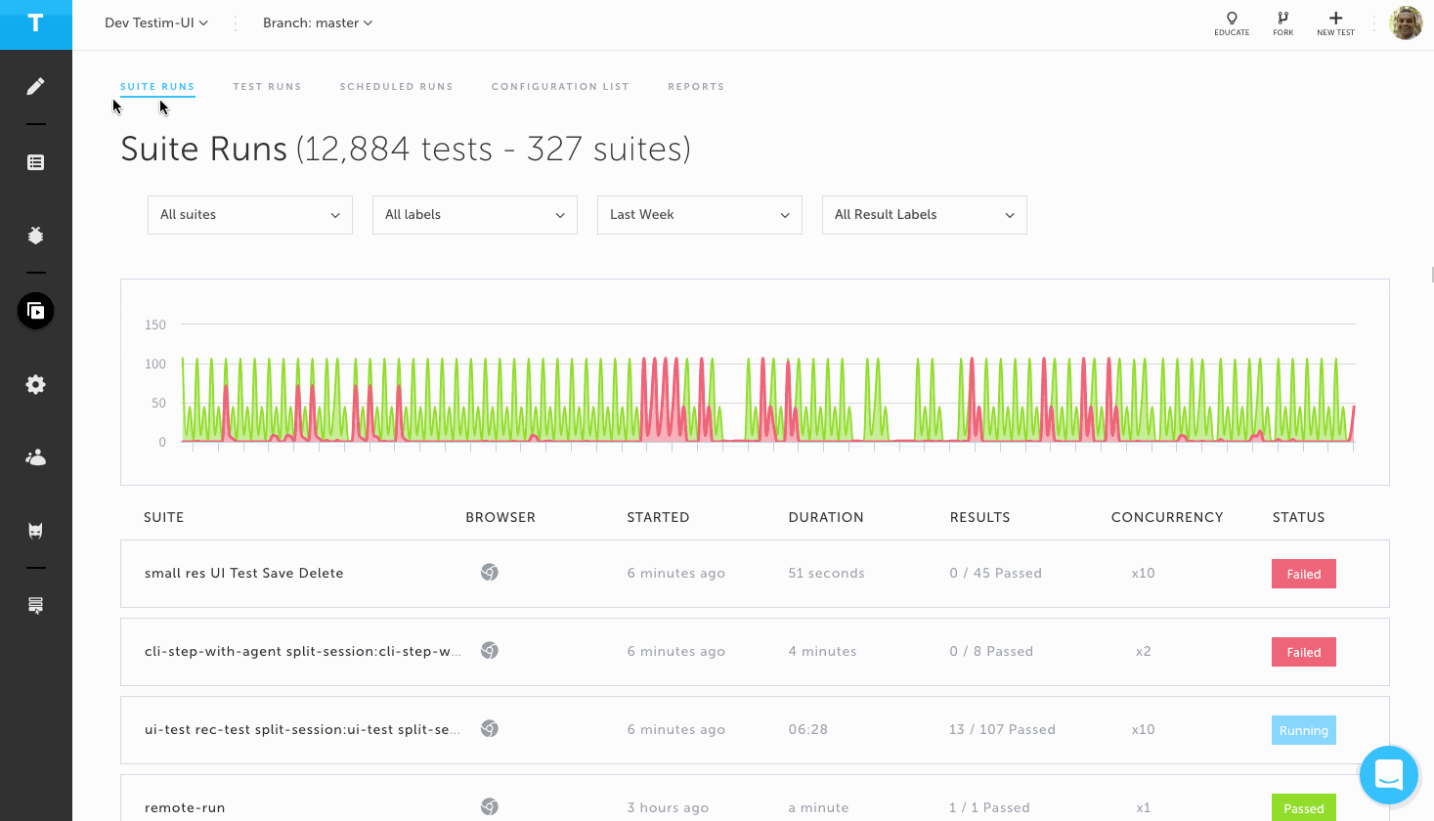Click the user avatar picture

1406,23
